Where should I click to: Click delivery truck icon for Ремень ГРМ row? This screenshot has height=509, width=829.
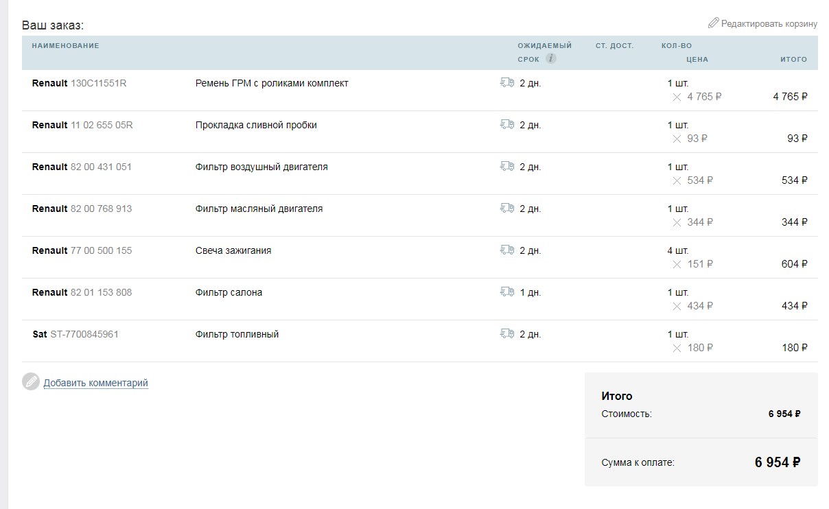pyautogui.click(x=507, y=82)
